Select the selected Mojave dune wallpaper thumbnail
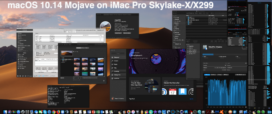The width and height of the screenshot is (272, 114). [85, 60]
